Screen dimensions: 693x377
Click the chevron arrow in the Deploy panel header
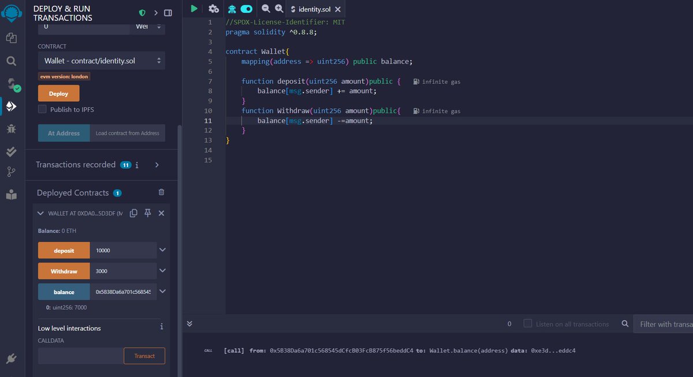156,13
